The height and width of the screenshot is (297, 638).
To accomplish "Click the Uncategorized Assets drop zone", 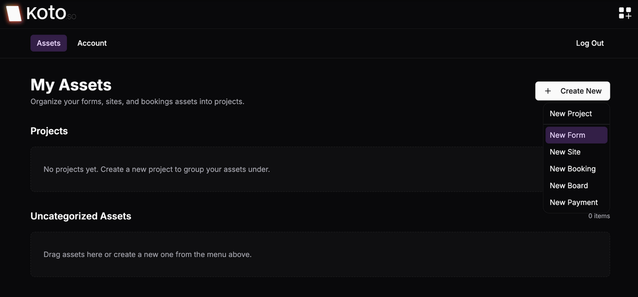I will [x=320, y=254].
